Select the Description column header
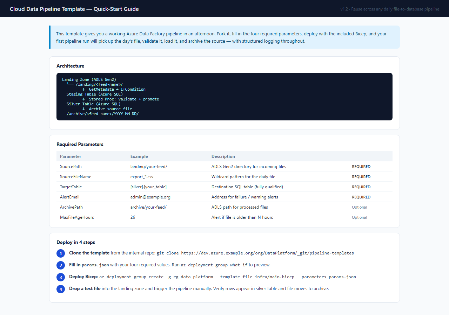Screen dimensions: 449x315 coord(223,156)
